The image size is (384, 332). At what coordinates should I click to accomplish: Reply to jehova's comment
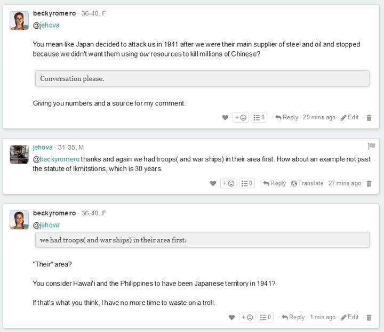point(275,183)
